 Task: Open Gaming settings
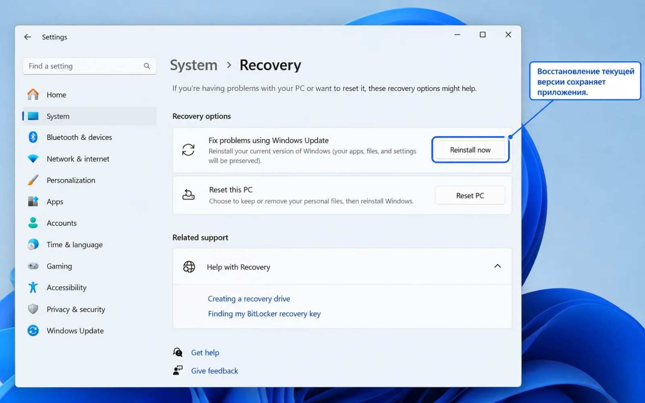89,266
